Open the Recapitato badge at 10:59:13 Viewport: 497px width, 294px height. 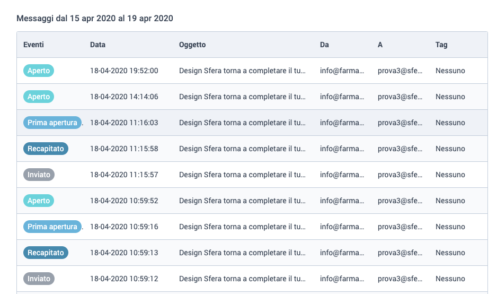click(46, 253)
